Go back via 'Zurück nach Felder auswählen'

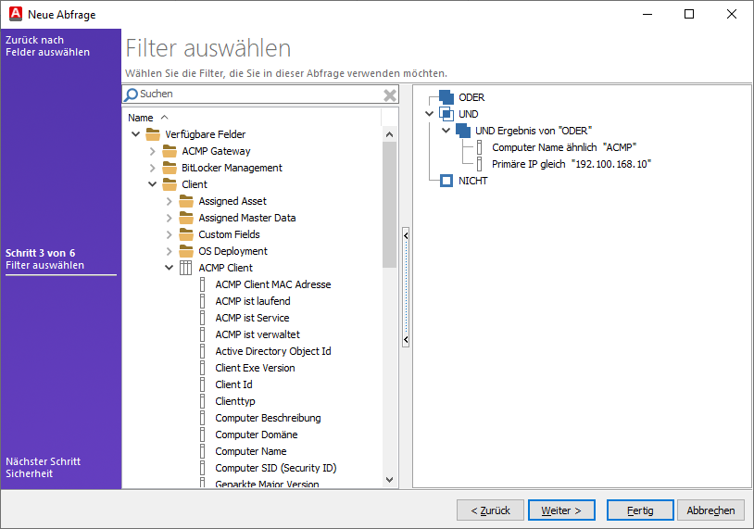(x=47, y=46)
